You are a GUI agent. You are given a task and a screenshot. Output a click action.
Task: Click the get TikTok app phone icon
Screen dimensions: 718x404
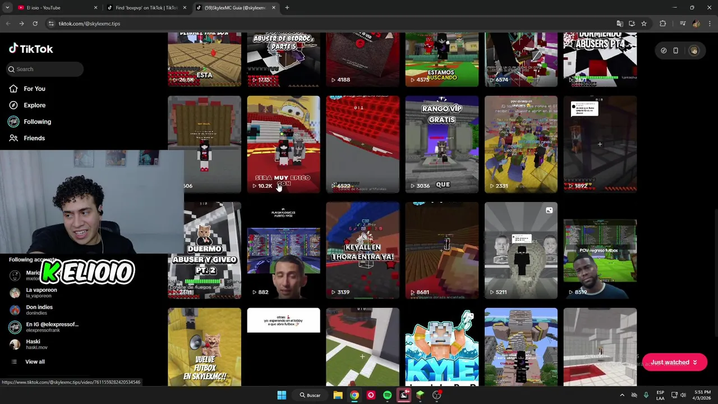tap(675, 50)
